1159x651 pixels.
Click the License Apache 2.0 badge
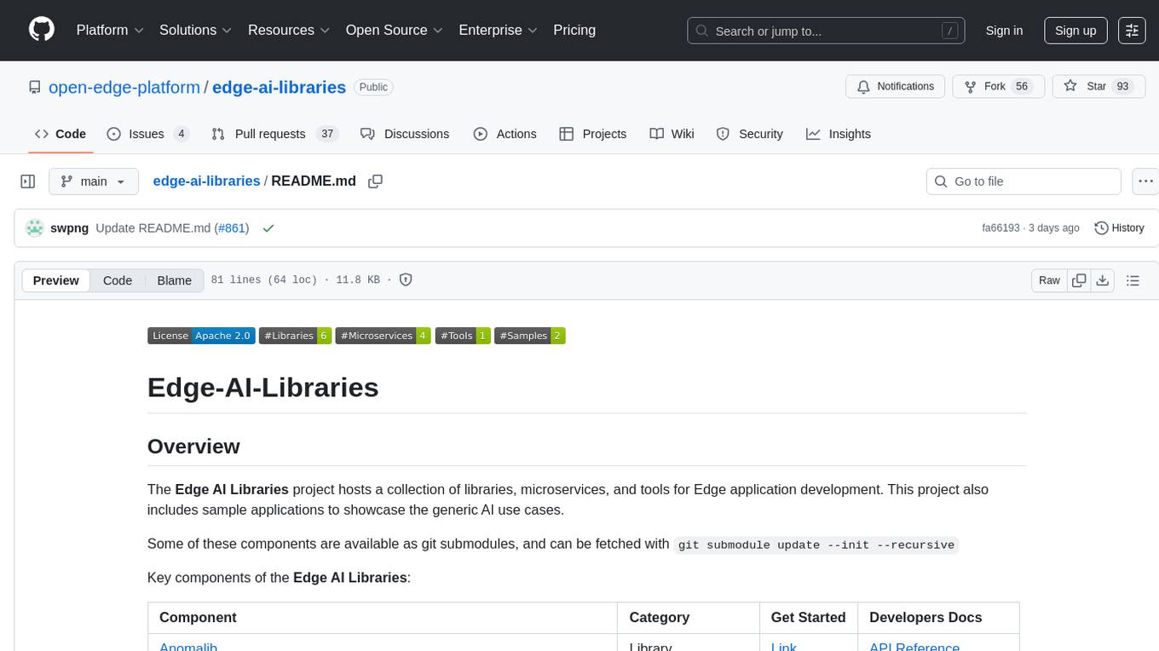[201, 336]
